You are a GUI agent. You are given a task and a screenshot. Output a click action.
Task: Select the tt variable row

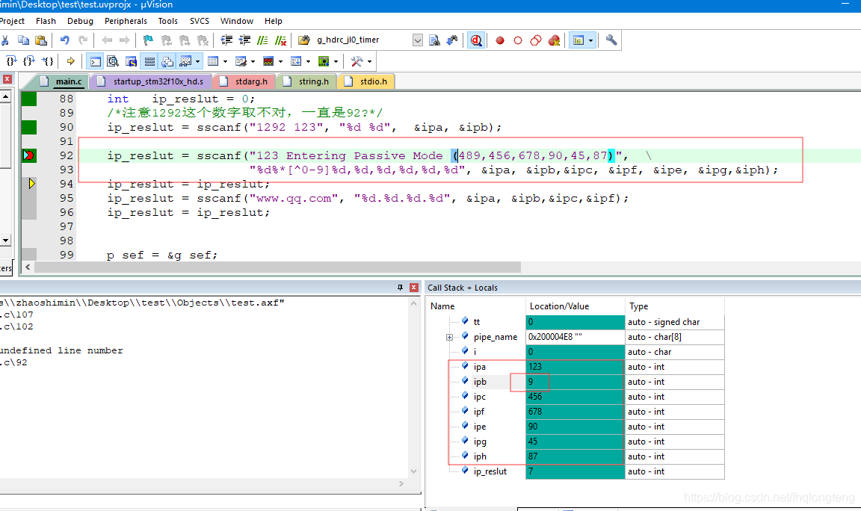(x=575, y=322)
